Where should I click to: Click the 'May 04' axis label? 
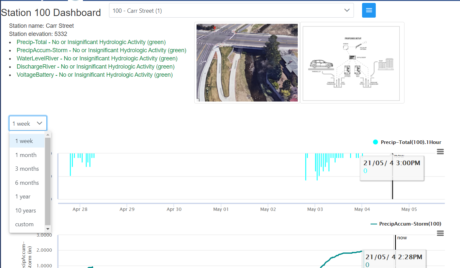click(362, 209)
